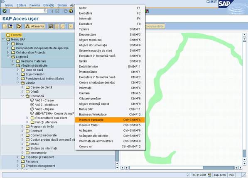The height and width of the screenshot is (178, 248).
Task: Collapse the Vânzări și distribuție node
Action: point(13,65)
